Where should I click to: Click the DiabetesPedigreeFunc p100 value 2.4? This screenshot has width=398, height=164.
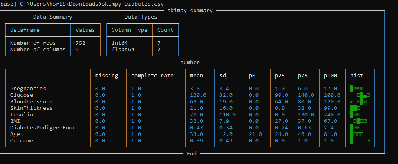click(329, 128)
